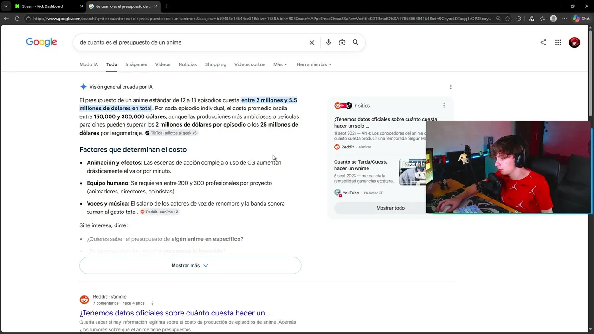Select the follow-up about algún anime en específico
The image size is (594, 334).
click(x=165, y=239)
